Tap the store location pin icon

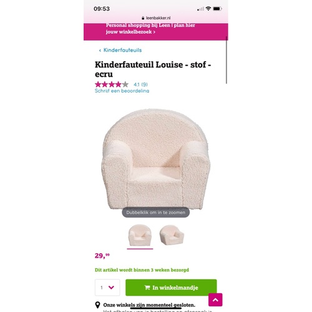click(97, 305)
